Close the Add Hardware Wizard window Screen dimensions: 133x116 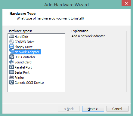coord(126,3)
